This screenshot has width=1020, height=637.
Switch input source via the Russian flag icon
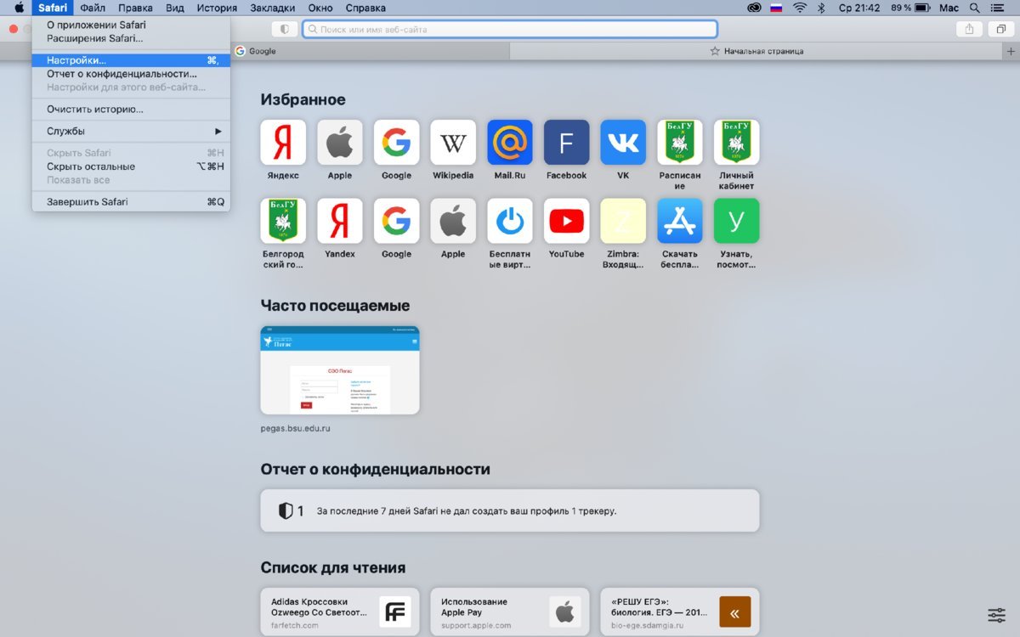pos(776,8)
